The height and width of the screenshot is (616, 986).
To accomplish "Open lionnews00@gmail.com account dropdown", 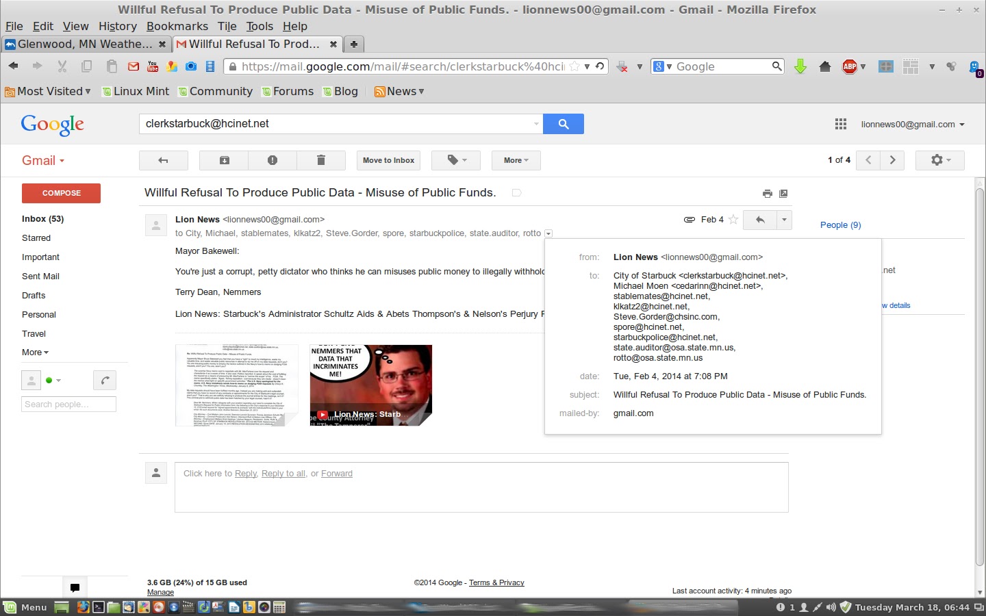I will click(913, 124).
